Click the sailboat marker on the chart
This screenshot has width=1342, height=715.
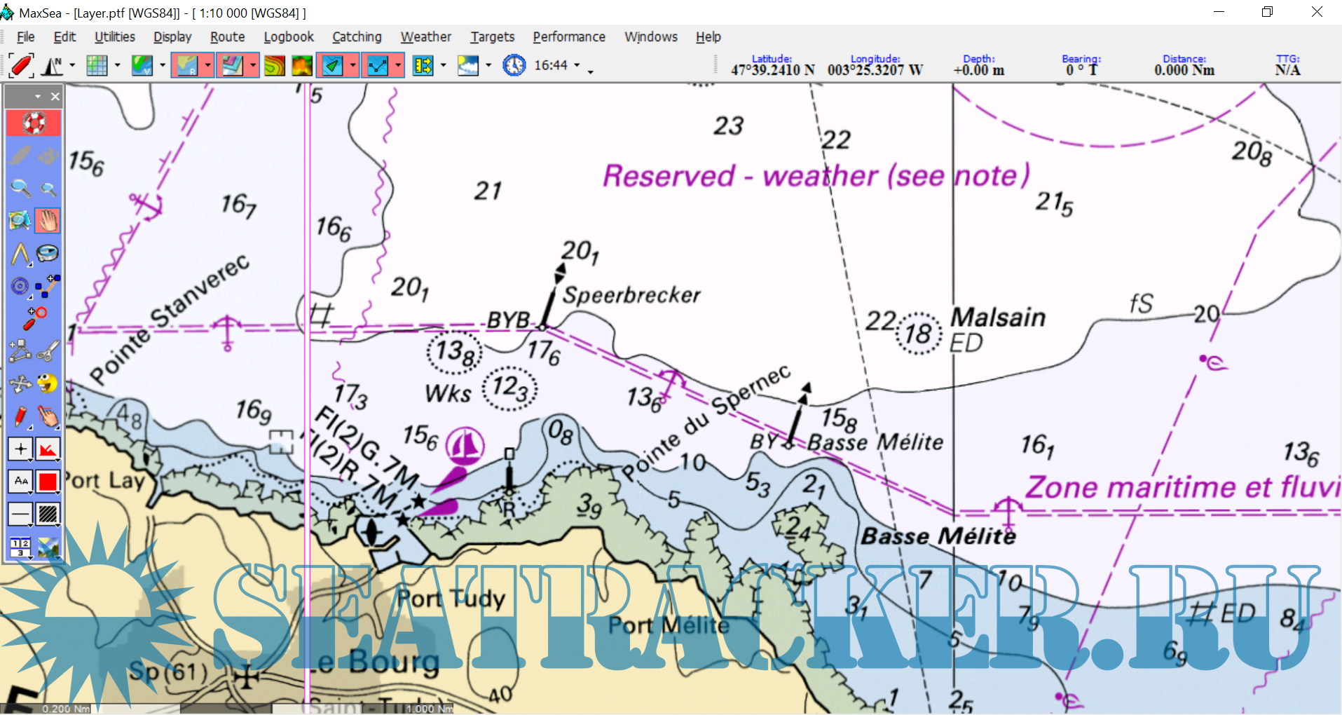pos(464,444)
